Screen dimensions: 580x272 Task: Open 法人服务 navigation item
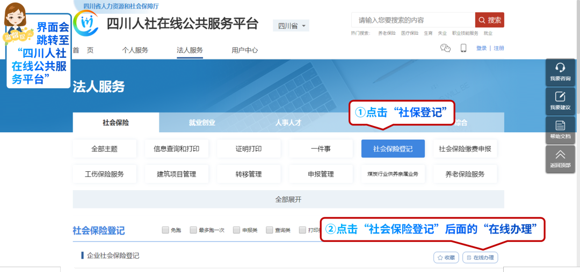190,50
